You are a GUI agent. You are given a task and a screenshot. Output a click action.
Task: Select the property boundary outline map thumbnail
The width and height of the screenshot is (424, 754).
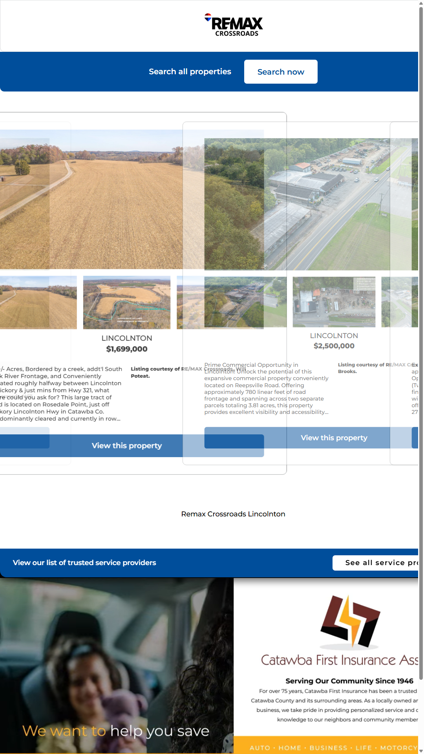coord(127,302)
